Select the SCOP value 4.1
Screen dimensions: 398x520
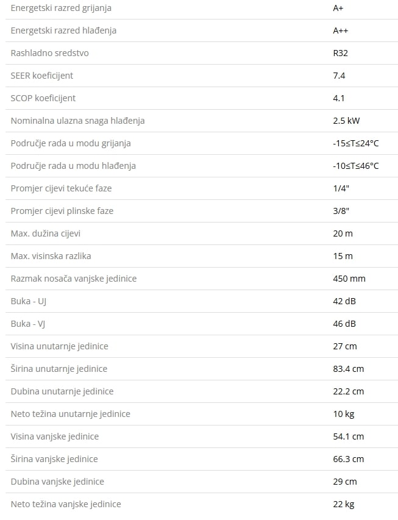coord(338,98)
